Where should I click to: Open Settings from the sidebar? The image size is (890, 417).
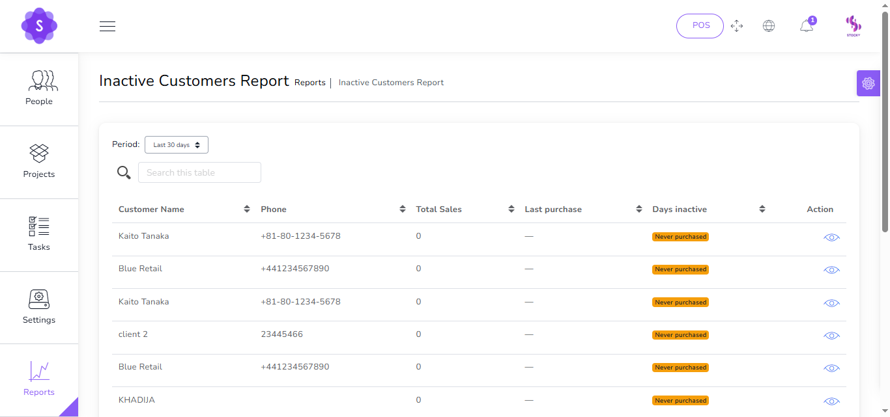pyautogui.click(x=39, y=307)
